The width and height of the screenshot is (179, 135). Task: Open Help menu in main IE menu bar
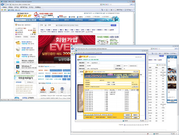(x=38, y=7)
